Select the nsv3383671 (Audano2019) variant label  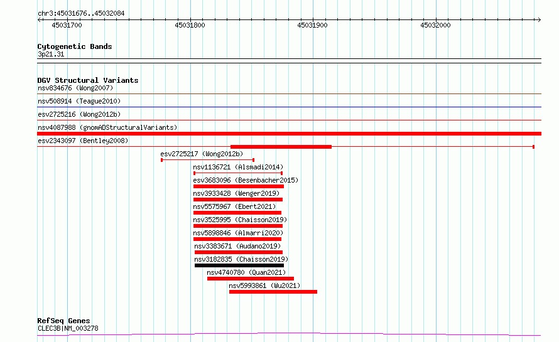coord(238,246)
